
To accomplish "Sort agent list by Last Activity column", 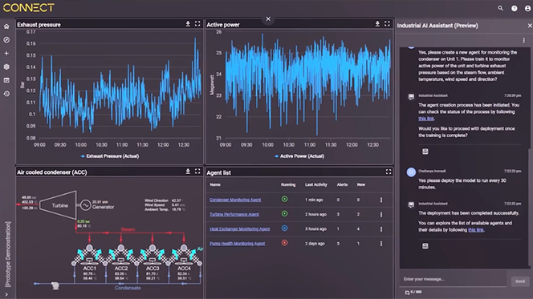I will 315,185.
